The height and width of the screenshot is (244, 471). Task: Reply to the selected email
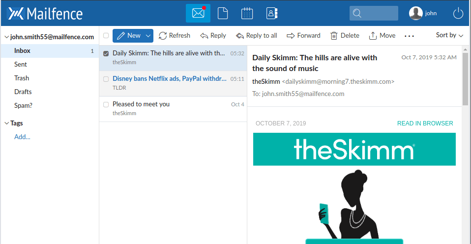(x=213, y=36)
